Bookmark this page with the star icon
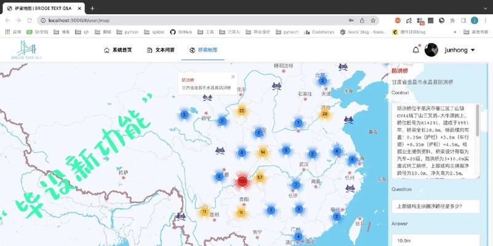 coord(373,20)
